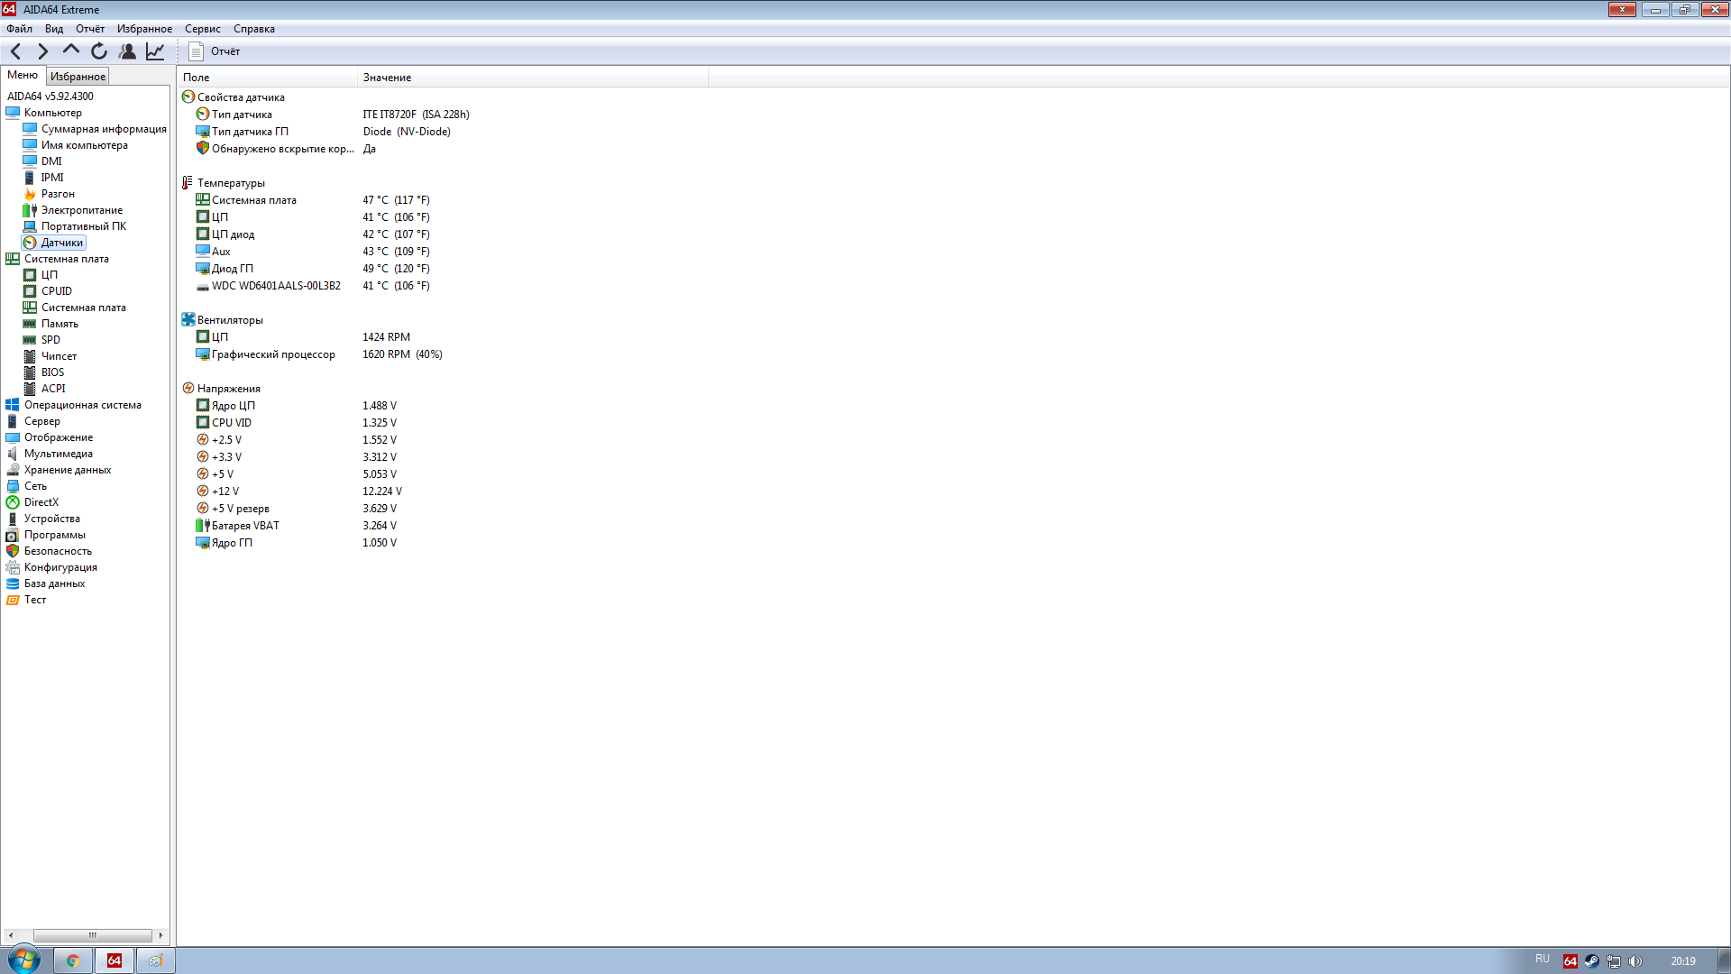
Task: Open the graph chart toolbar icon
Action: coord(155,51)
